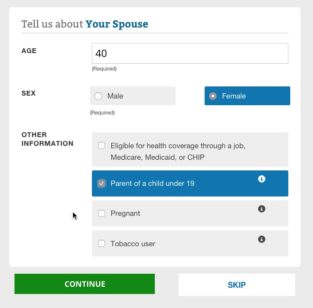Click the Medicare, Medicaid, or CHIP label text

click(157, 157)
